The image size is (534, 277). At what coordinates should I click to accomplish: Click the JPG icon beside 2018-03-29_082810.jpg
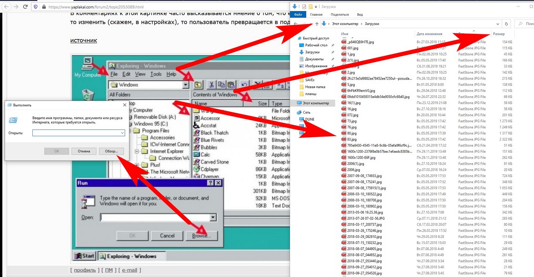[344, 237]
